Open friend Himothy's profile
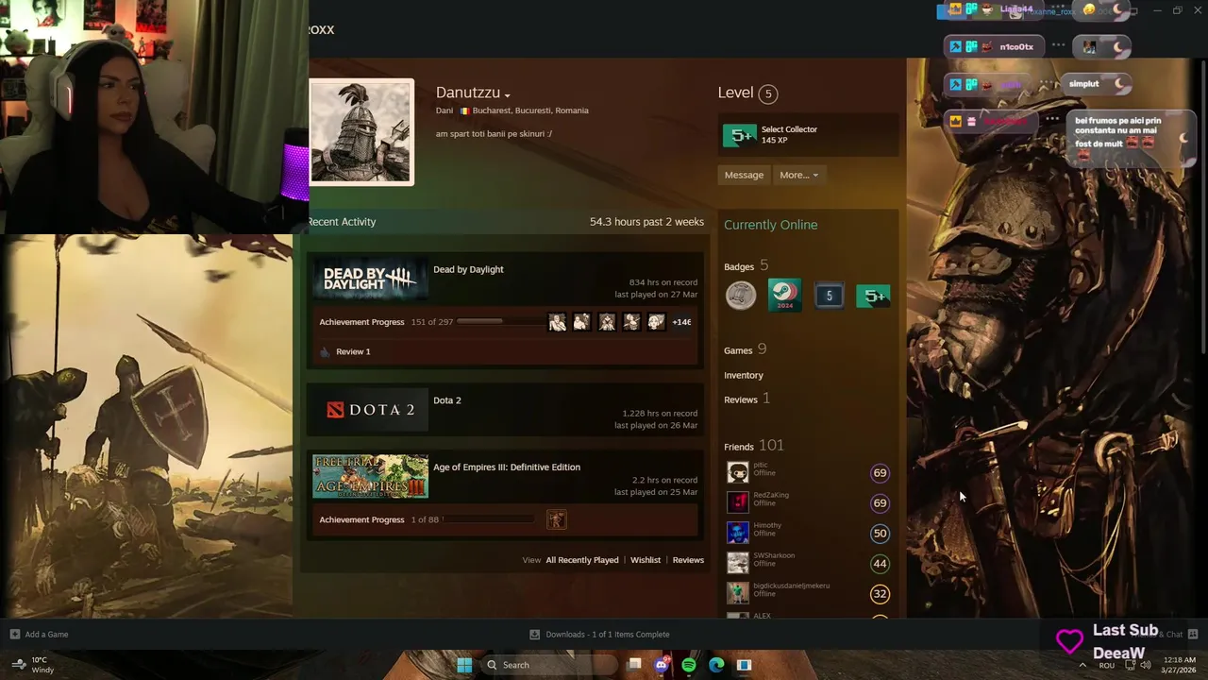The image size is (1208, 680). [x=766, y=525]
